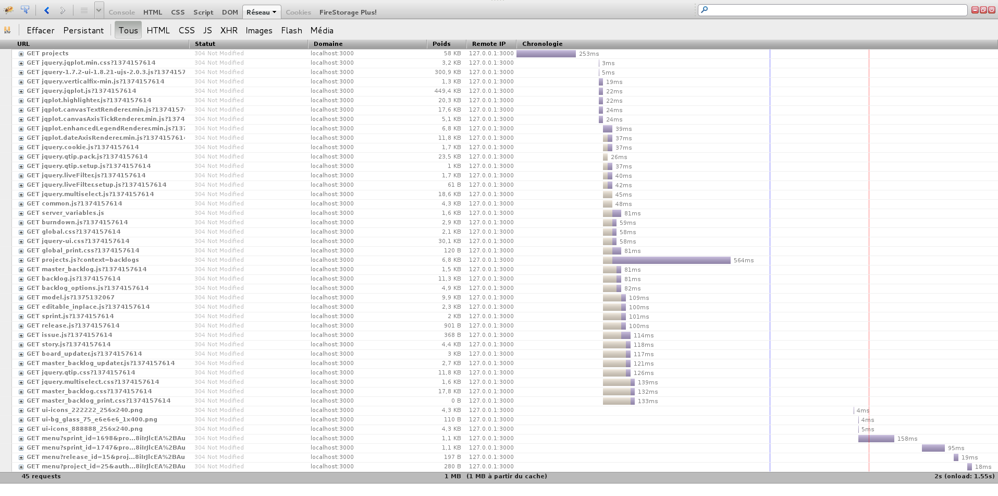The image size is (998, 496).
Task: Minimize Firebug with the red minus button
Action: point(975,10)
